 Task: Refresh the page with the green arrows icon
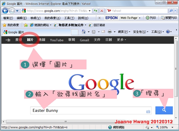click(95, 11)
